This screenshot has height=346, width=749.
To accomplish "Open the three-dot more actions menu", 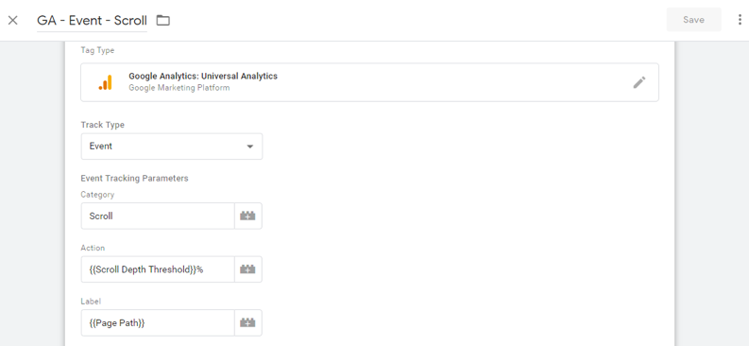I will pyautogui.click(x=740, y=20).
